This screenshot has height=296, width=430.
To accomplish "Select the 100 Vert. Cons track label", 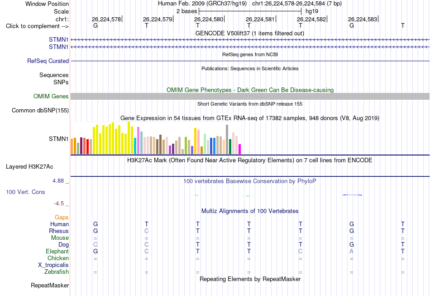I will tap(25, 192).
